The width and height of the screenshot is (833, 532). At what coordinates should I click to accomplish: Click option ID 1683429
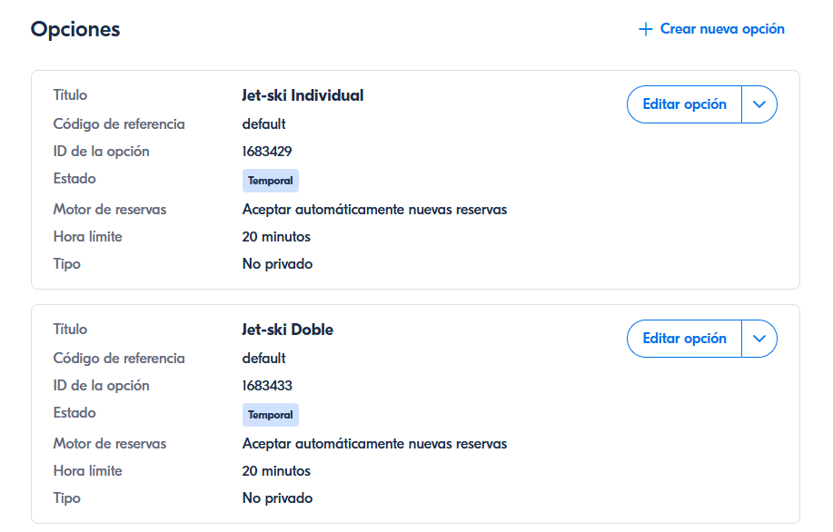pos(267,152)
